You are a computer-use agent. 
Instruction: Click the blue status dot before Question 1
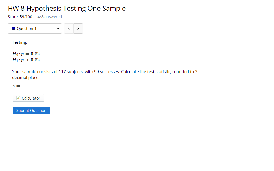coord(13,28)
